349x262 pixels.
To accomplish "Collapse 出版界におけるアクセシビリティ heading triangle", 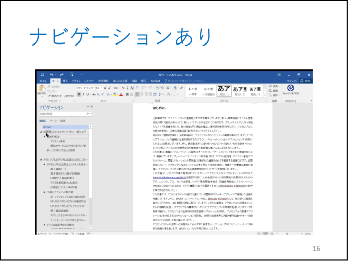I will (41, 132).
